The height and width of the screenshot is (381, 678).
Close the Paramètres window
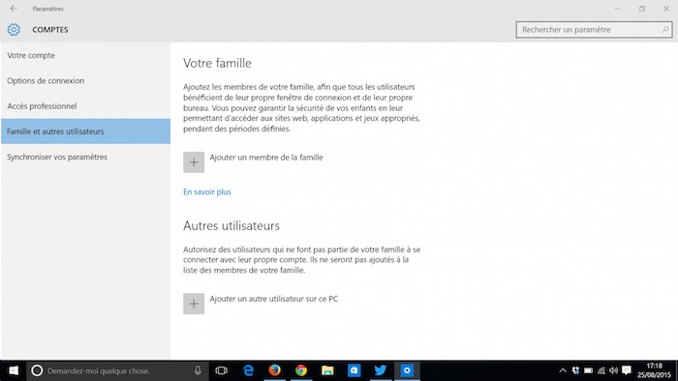coord(666,9)
